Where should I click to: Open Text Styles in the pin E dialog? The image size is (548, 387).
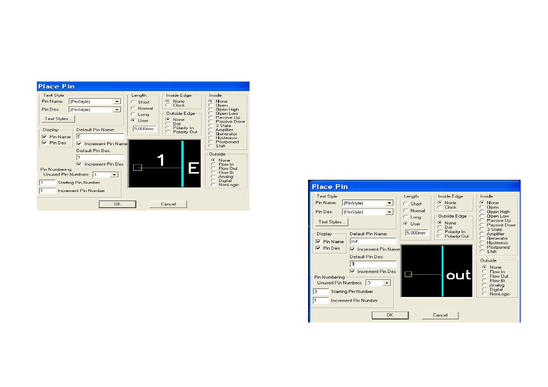pos(59,119)
